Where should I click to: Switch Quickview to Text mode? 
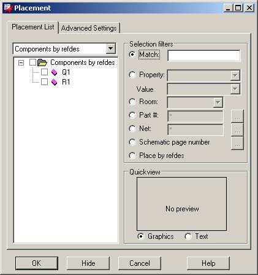[x=188, y=236]
